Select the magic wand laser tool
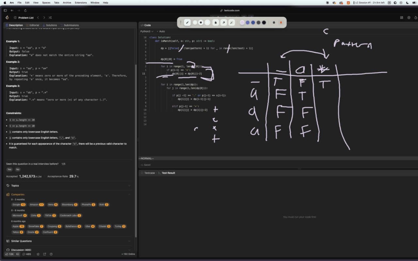The image size is (418, 261). click(232, 23)
